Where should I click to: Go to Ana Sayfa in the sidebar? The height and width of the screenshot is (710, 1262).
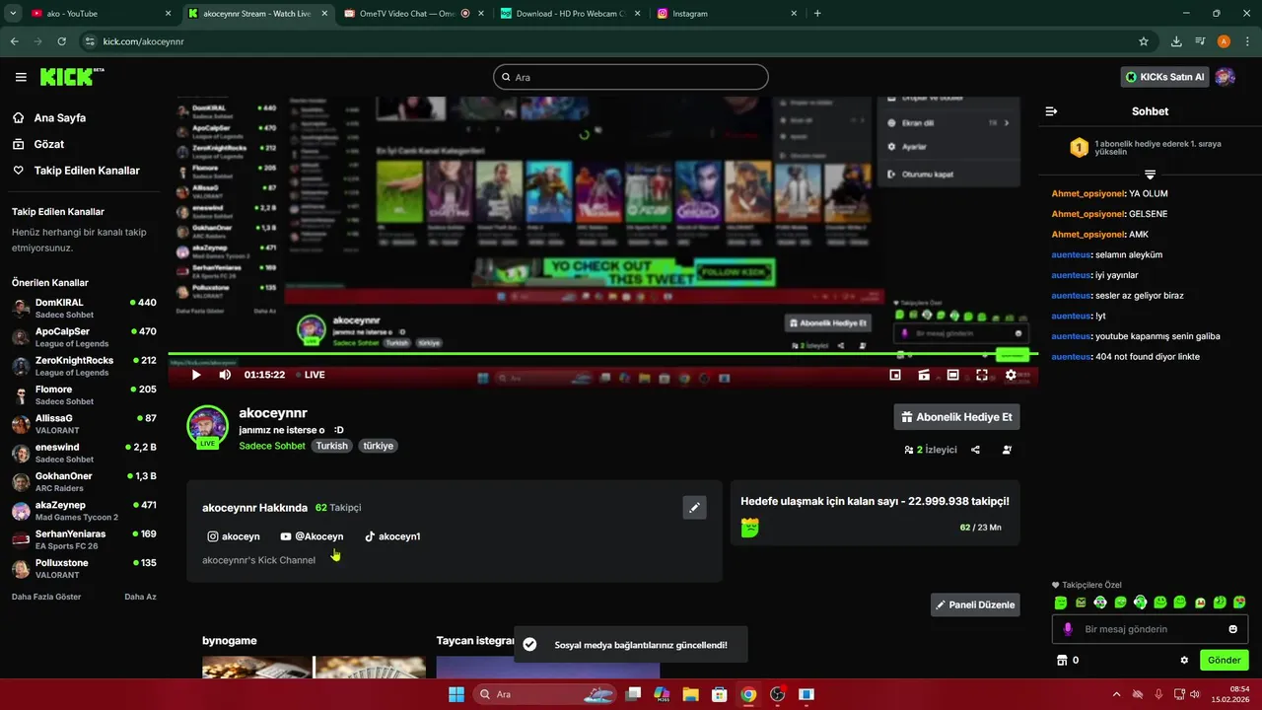49,117
